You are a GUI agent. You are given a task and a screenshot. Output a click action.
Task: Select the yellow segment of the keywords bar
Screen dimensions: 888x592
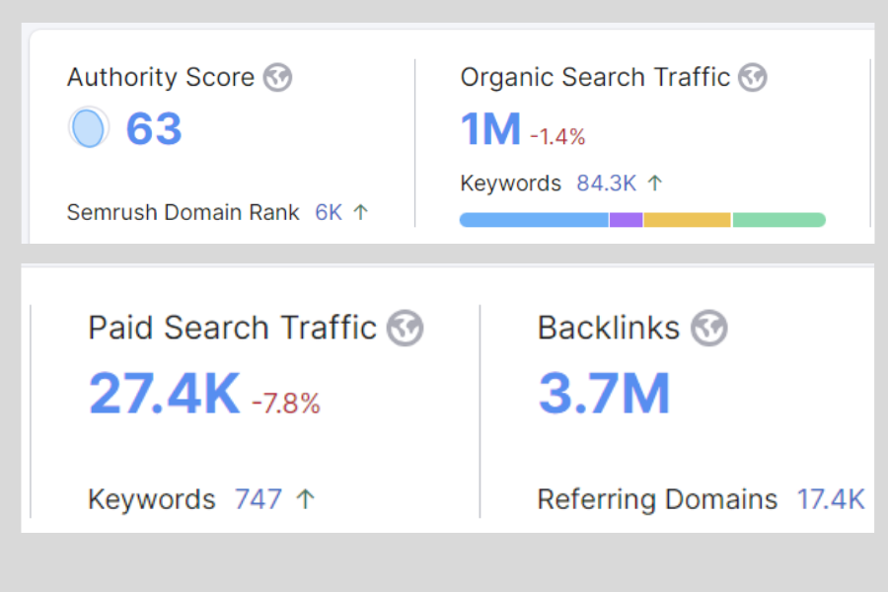(687, 220)
